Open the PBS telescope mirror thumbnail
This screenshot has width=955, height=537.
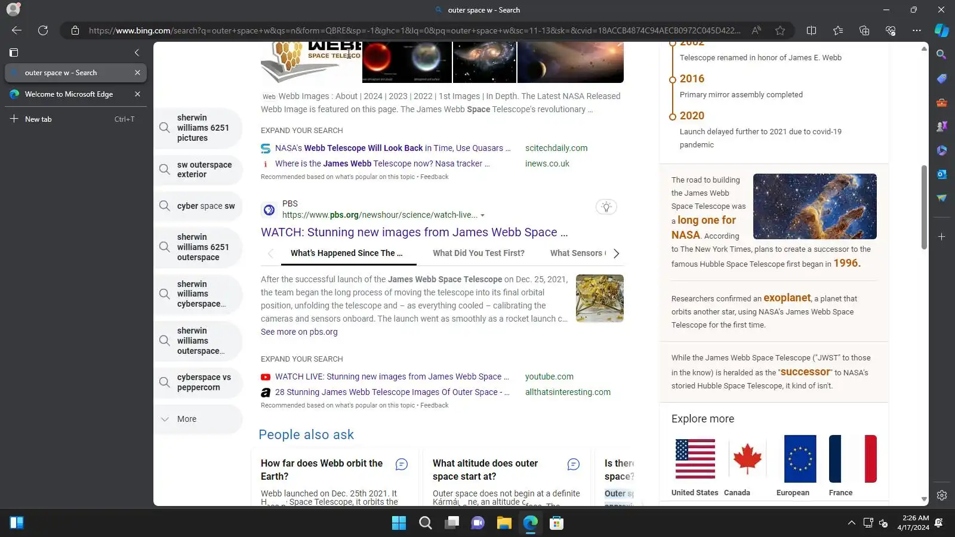tap(600, 298)
